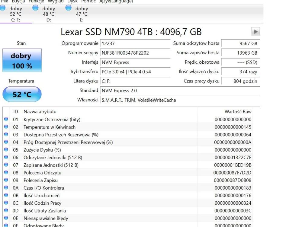Select the C: F: disk status orb

click(x=3, y=8)
